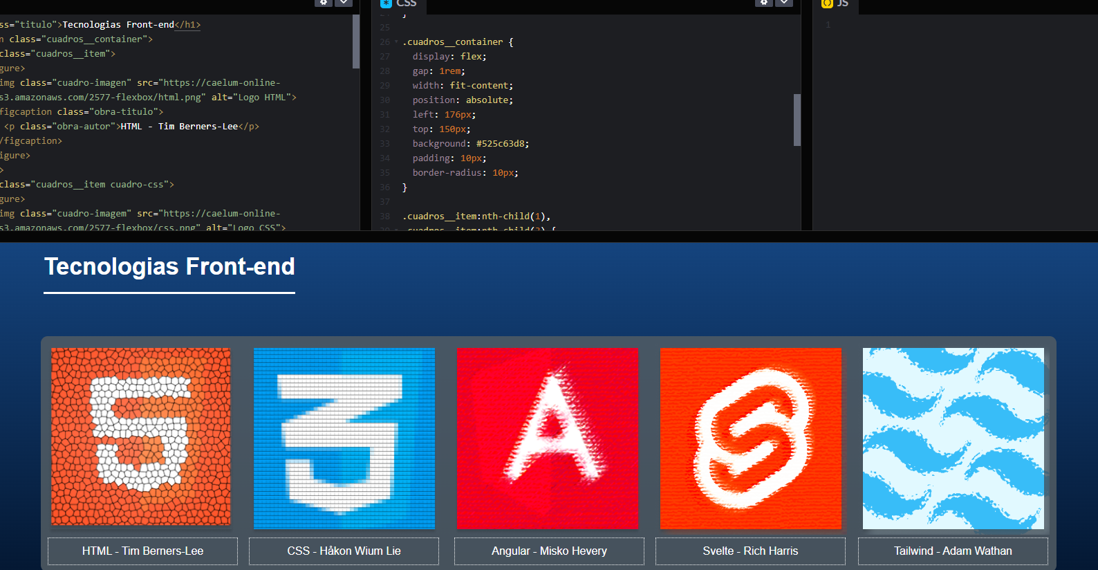The width and height of the screenshot is (1098, 570).
Task: Click the 'CSS - Håkon Wium Lie' caption
Action: pos(344,551)
